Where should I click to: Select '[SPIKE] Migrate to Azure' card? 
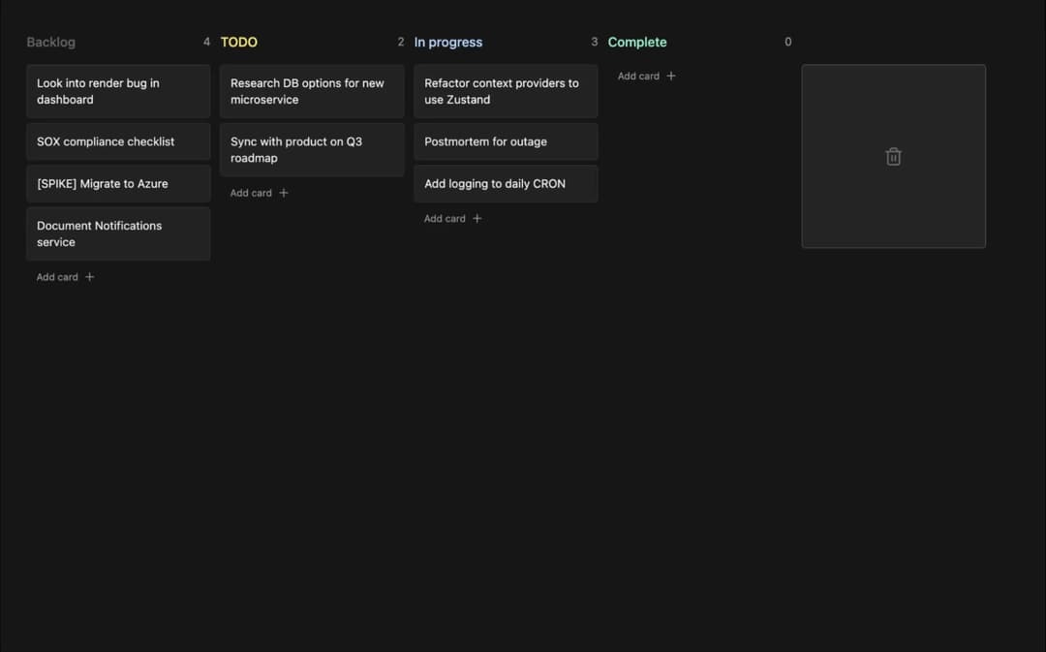pyautogui.click(x=118, y=183)
